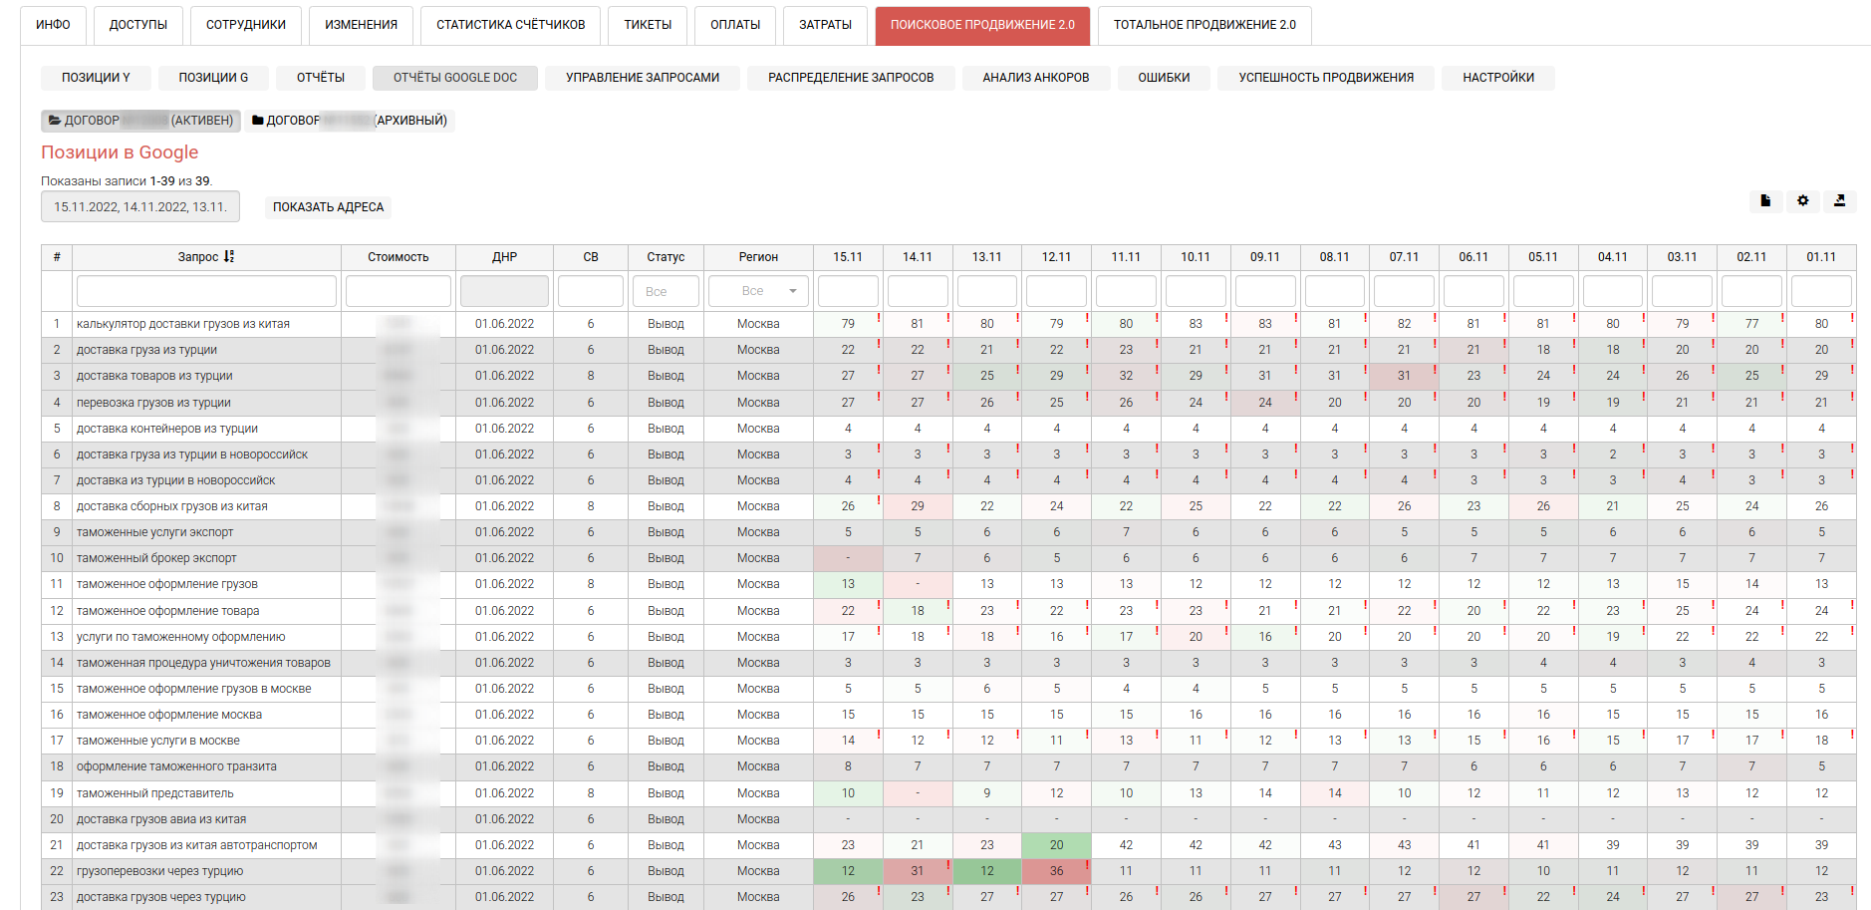Click the closed folder icon of archived contract
The image size is (1871, 910).
pos(258,121)
